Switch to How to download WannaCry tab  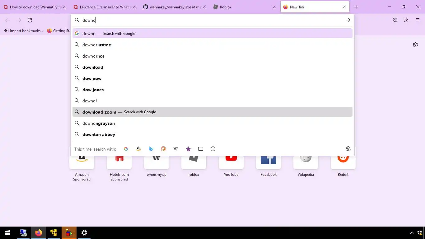(35, 7)
